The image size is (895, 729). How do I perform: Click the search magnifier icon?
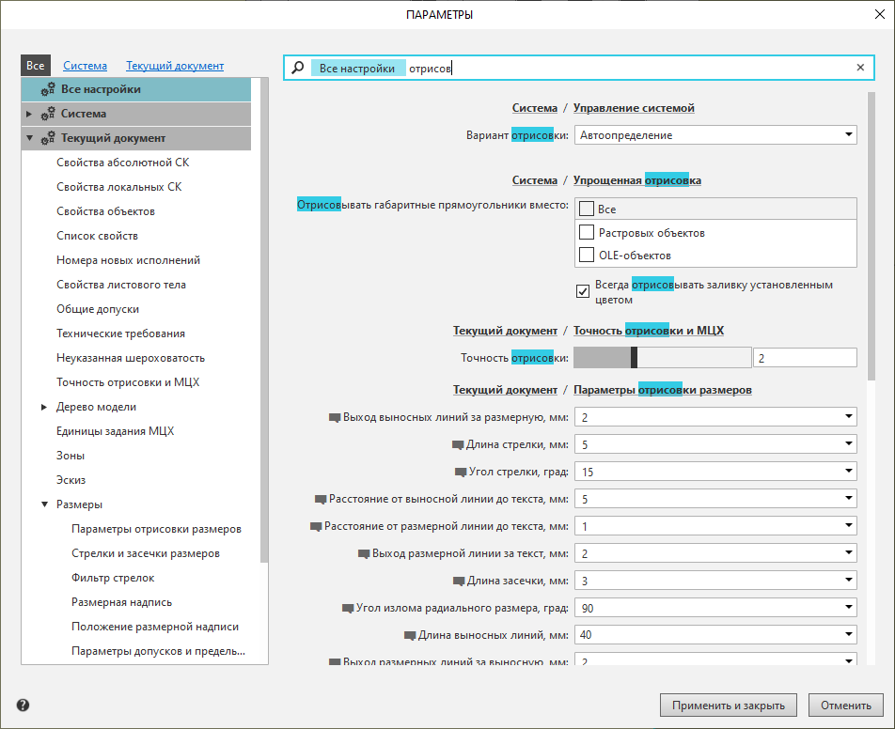[x=298, y=68]
